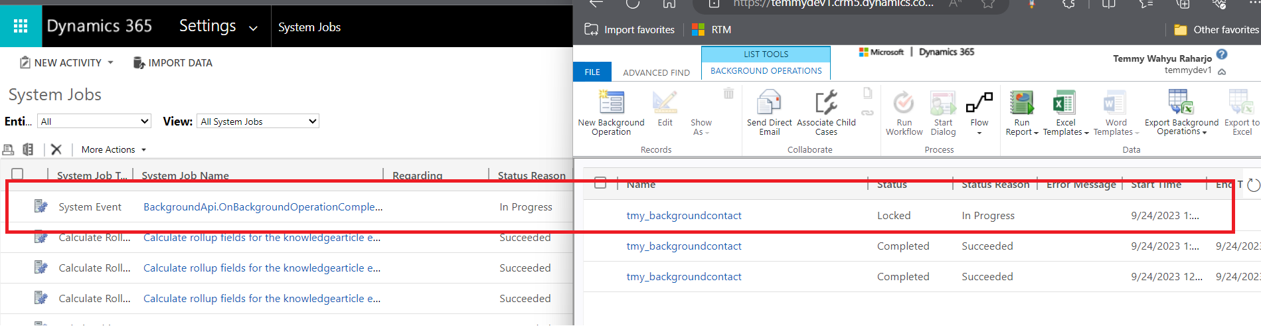
Task: Click the Run Workflow ribbon icon
Action: click(904, 103)
